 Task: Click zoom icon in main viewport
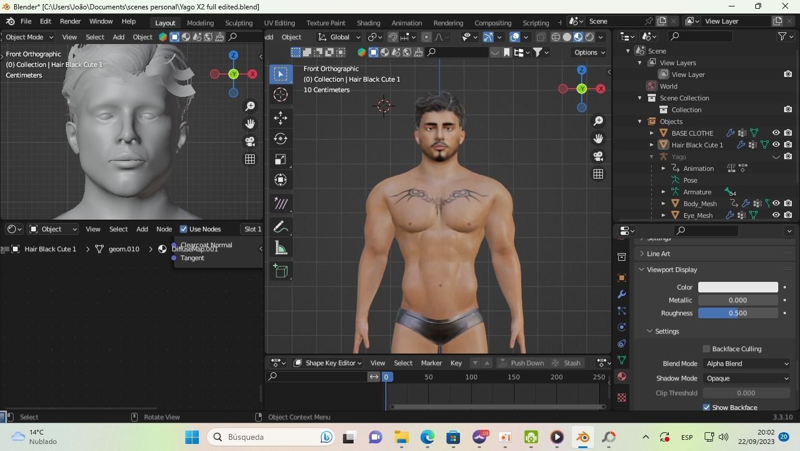point(598,121)
